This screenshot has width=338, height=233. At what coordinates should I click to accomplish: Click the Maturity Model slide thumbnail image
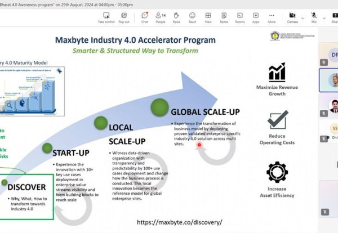pyautogui.click(x=32, y=91)
